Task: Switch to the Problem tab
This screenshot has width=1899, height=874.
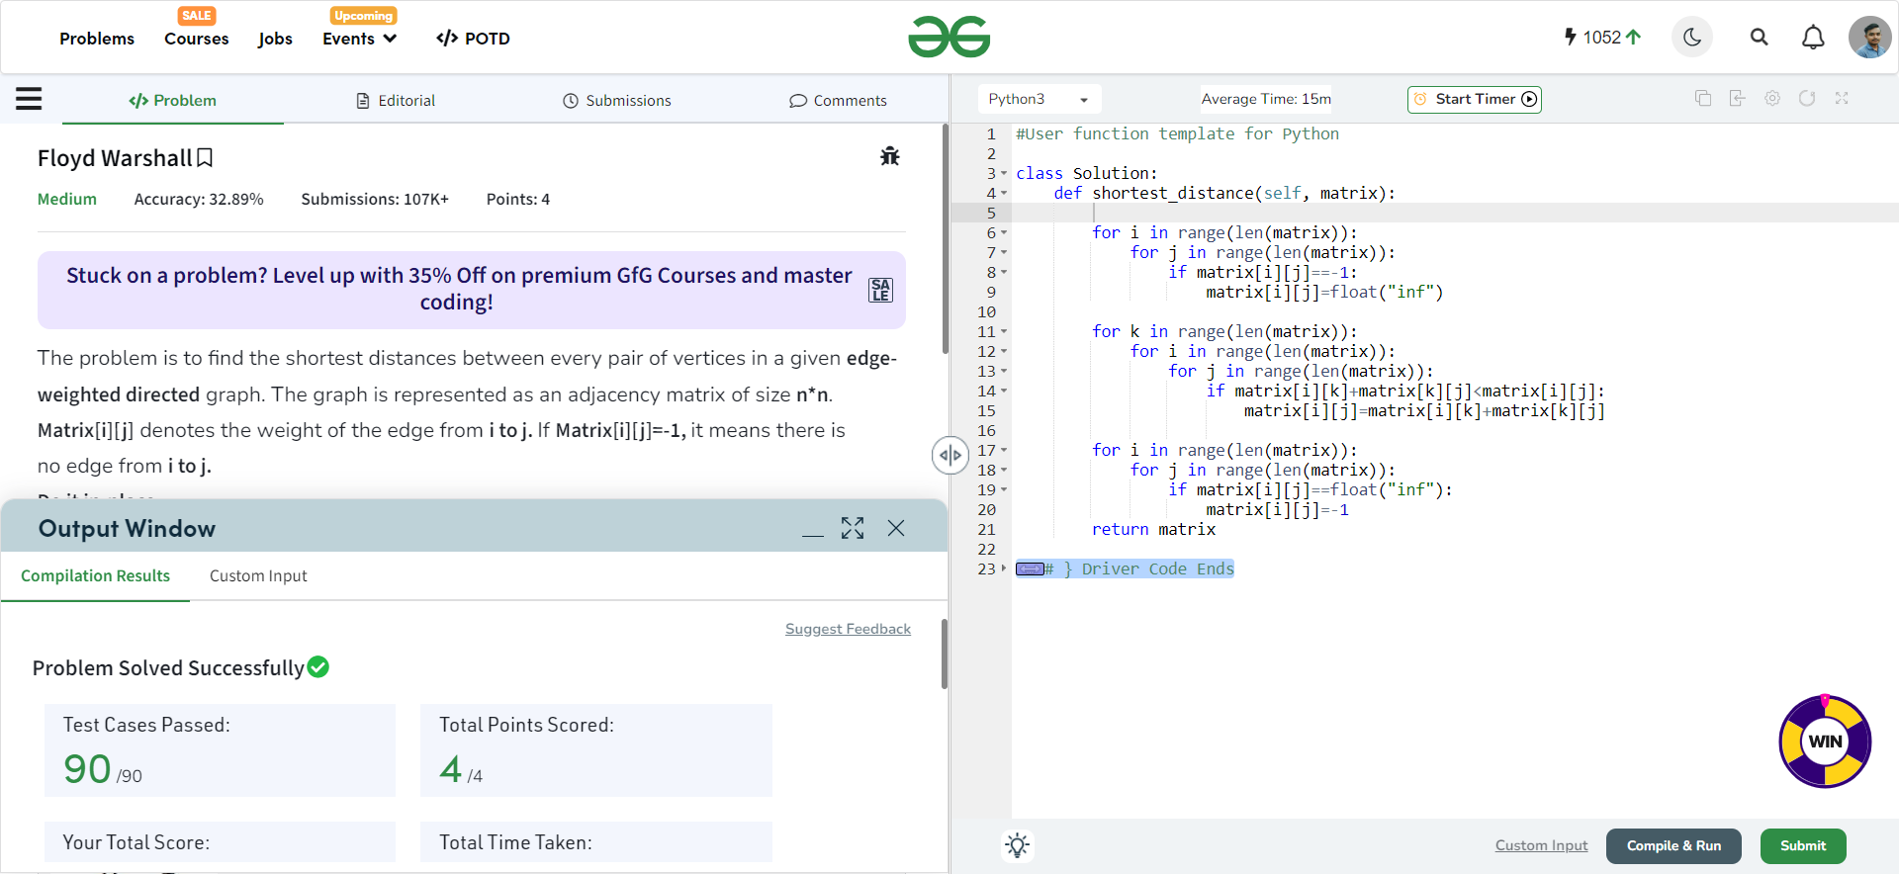Action: tap(173, 100)
